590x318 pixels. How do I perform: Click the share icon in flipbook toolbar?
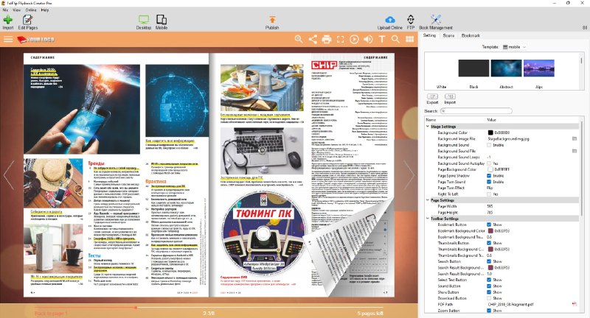click(313, 40)
